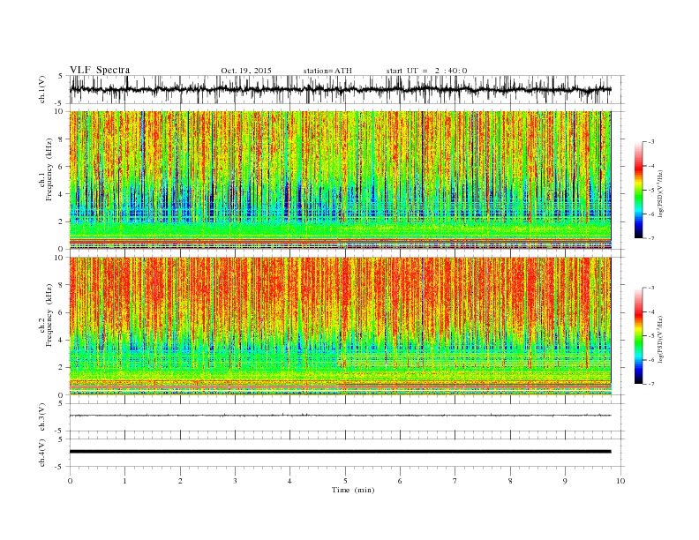Image resolution: width=699 pixels, height=540 pixels.
Task: Click the time-axis tick label "5"
Action: pyautogui.click(x=345, y=481)
